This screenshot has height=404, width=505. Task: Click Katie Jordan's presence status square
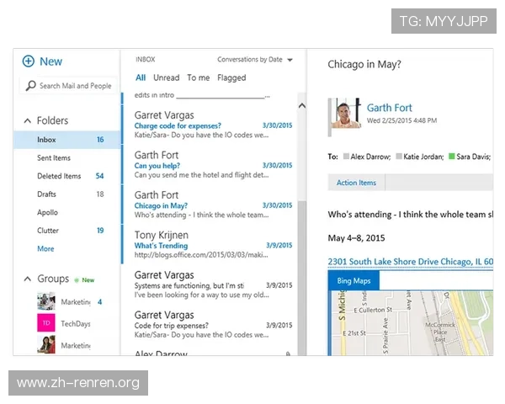pos(398,157)
